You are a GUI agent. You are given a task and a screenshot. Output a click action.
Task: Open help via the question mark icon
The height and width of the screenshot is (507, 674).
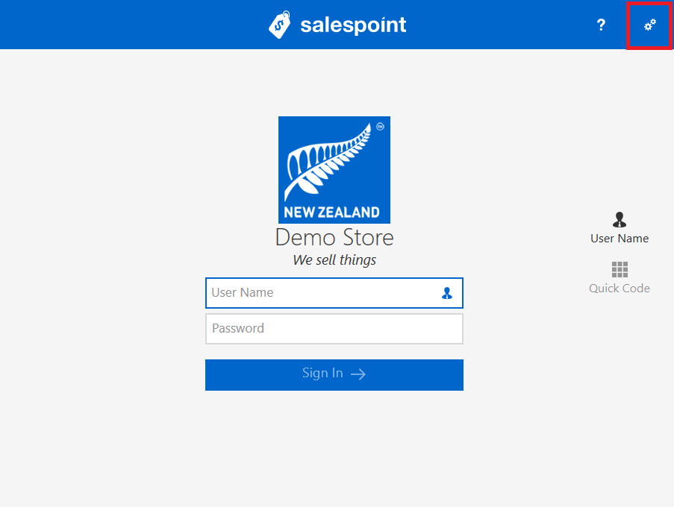(x=601, y=25)
